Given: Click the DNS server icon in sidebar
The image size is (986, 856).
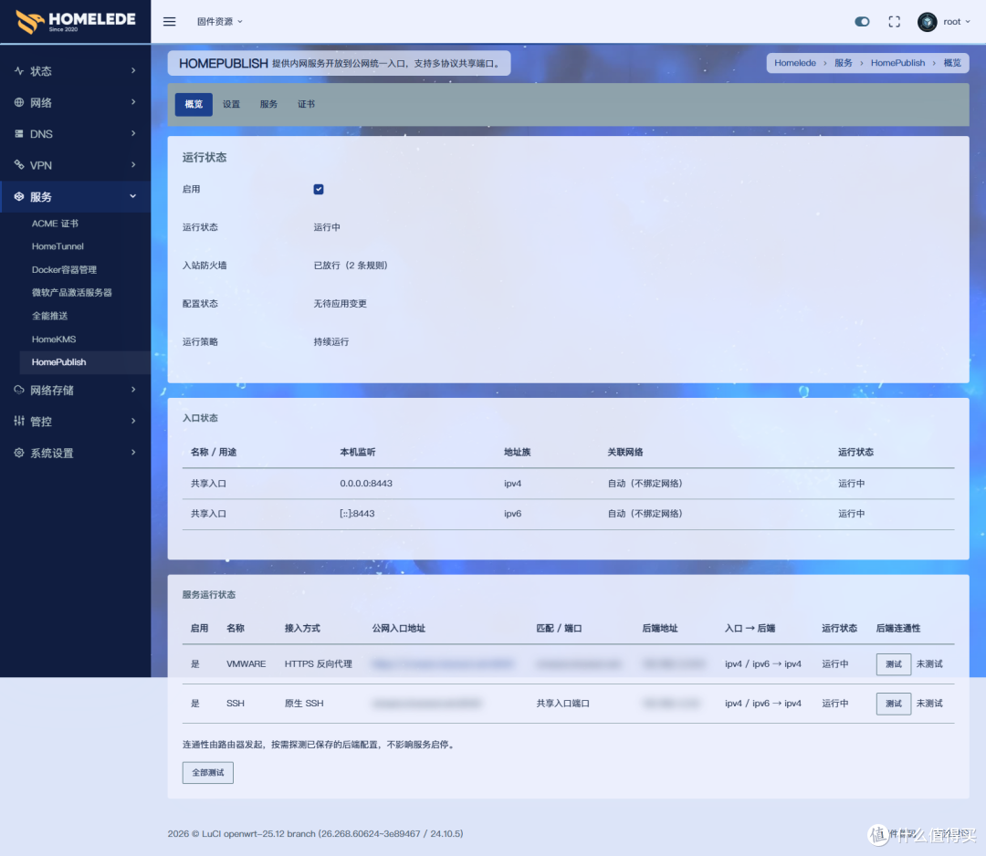Looking at the screenshot, I should tap(19, 134).
